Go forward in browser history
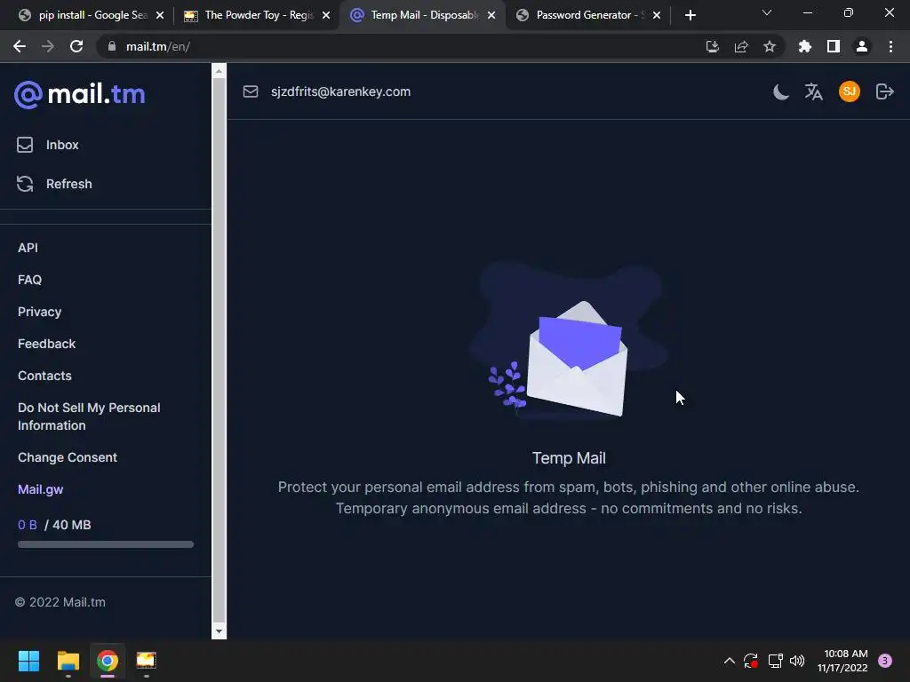Image resolution: width=910 pixels, height=682 pixels. point(48,46)
